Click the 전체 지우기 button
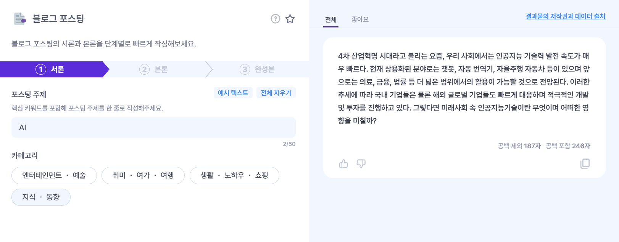The height and width of the screenshot is (242, 619). [276, 93]
